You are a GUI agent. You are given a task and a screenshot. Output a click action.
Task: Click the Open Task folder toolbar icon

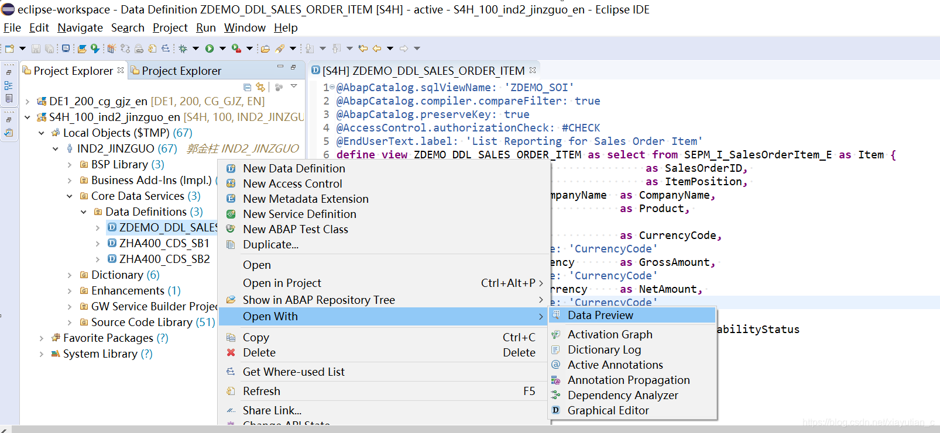pyautogui.click(x=265, y=49)
